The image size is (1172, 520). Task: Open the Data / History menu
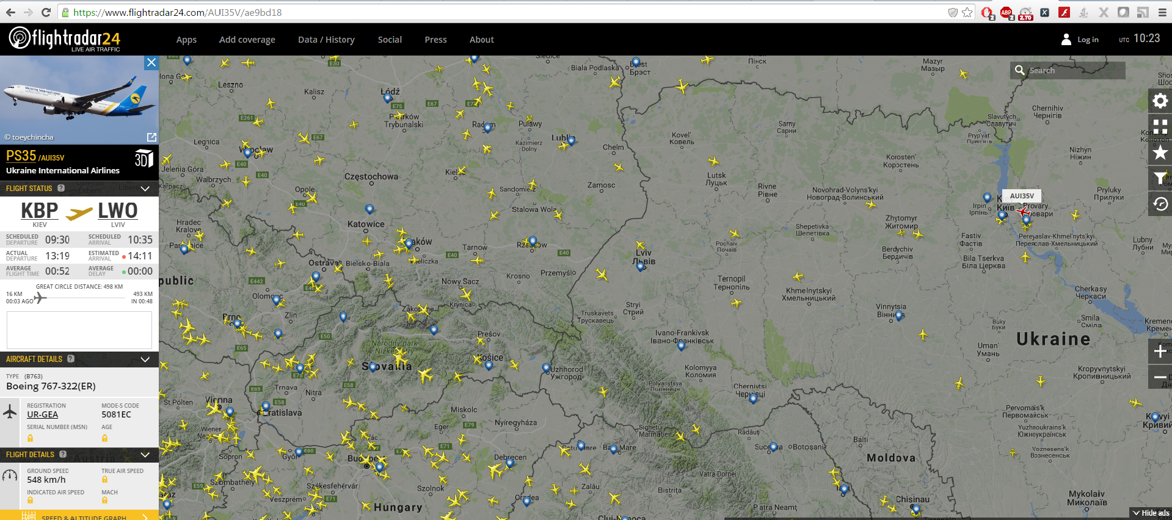[326, 40]
